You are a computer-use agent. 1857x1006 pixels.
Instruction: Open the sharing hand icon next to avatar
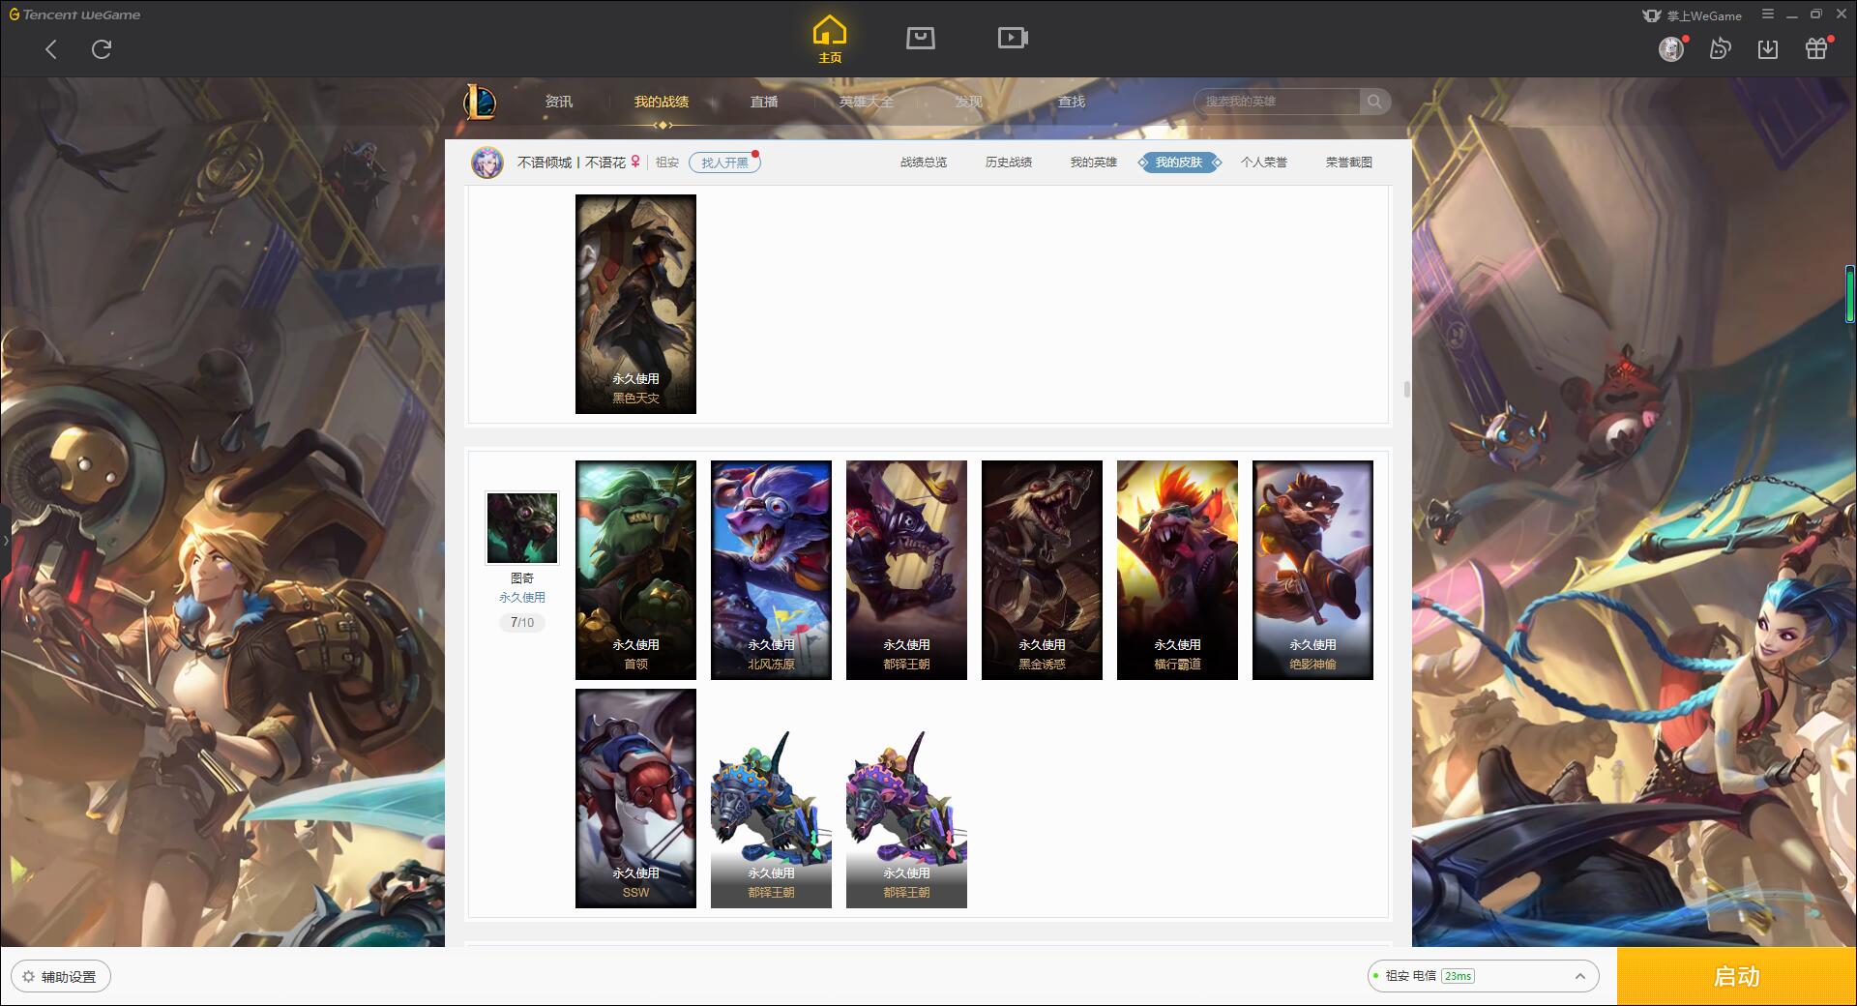1720,48
